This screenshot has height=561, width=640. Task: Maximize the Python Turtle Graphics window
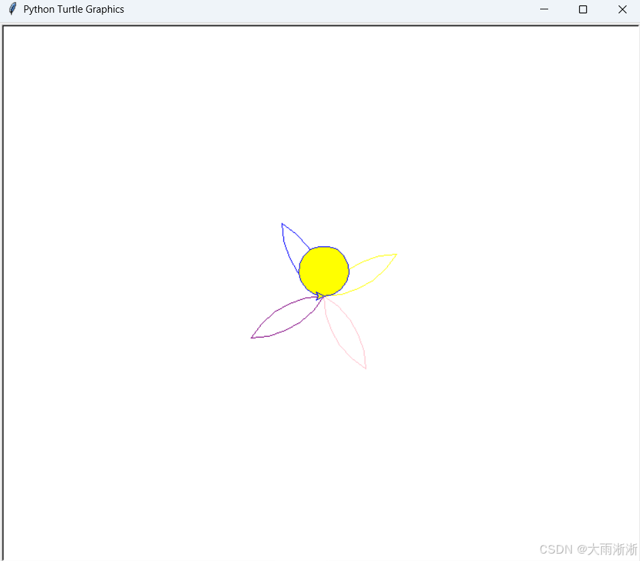583,9
